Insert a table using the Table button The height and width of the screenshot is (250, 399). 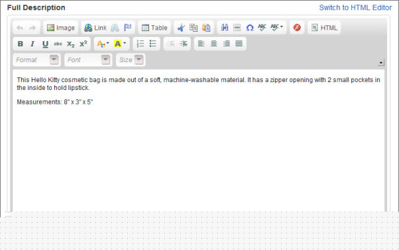tap(154, 28)
